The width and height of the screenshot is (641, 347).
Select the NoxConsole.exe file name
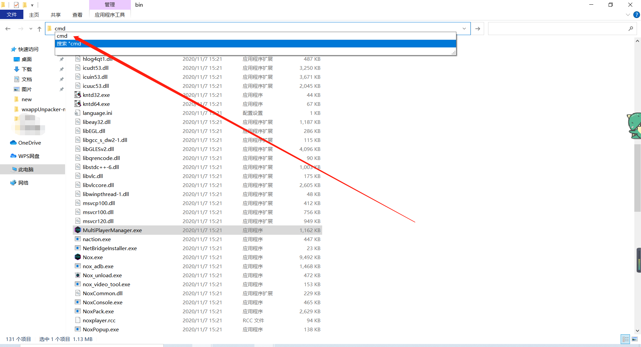102,302
